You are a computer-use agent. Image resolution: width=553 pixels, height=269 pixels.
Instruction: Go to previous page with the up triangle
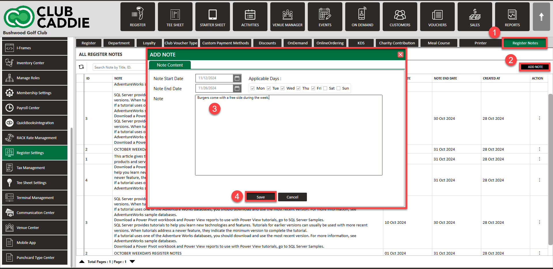click(82, 262)
